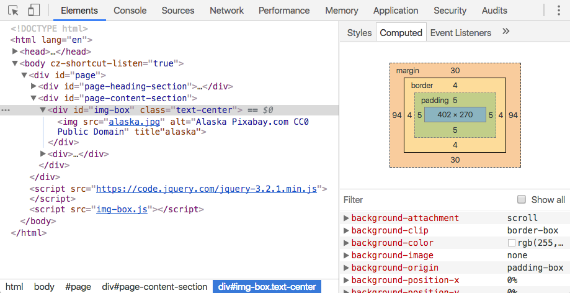Image resolution: width=570 pixels, height=293 pixels.
Task: Expand the background-position-x property
Action: pyautogui.click(x=347, y=280)
